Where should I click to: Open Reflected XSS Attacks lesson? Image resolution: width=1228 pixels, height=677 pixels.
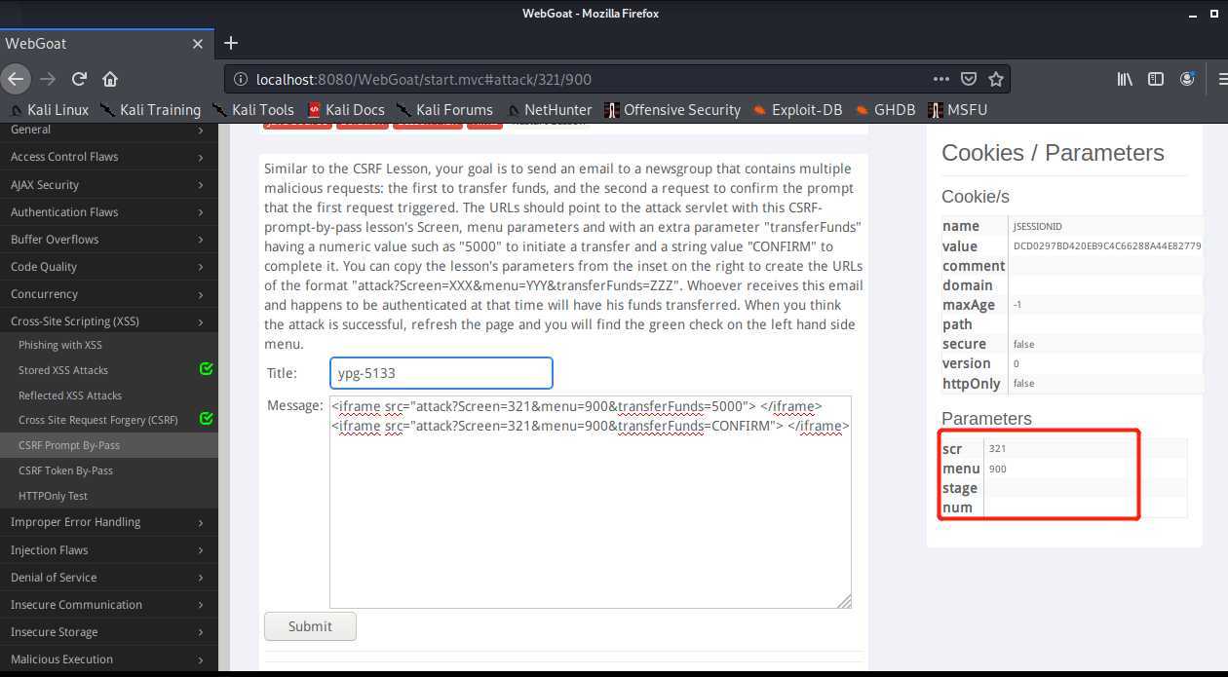[x=70, y=395]
